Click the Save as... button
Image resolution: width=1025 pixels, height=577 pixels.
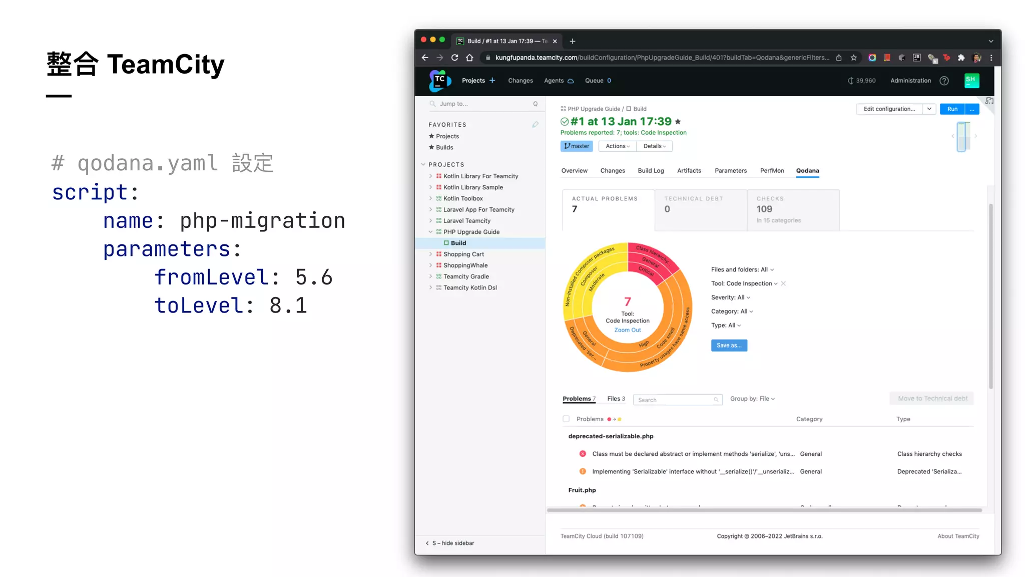coord(729,345)
